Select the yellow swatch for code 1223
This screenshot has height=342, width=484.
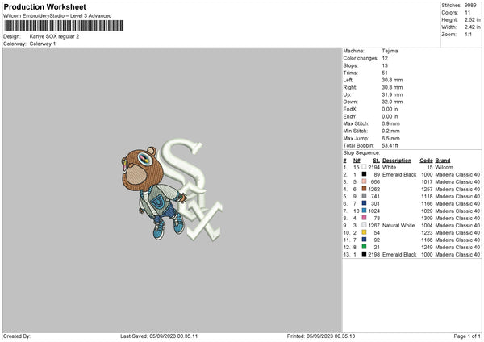coord(364,232)
